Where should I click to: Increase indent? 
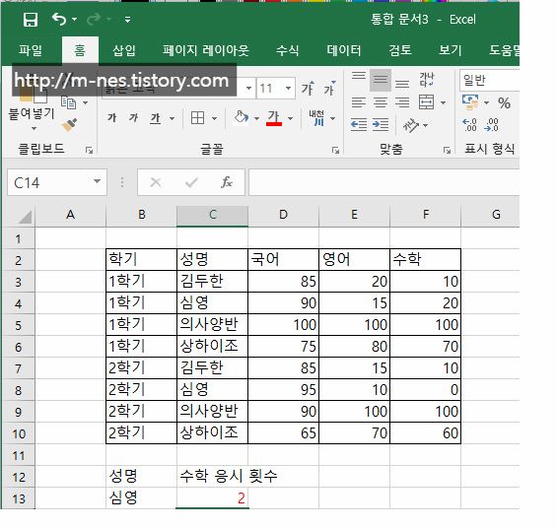click(381, 125)
